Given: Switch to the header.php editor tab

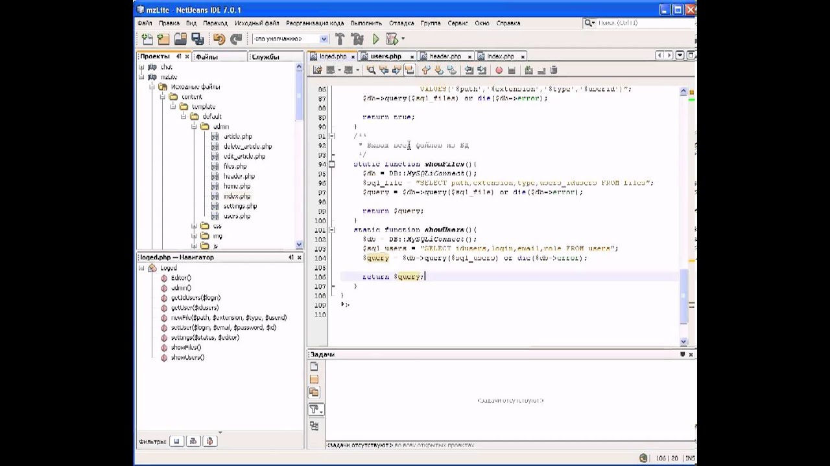Looking at the screenshot, I should point(445,57).
